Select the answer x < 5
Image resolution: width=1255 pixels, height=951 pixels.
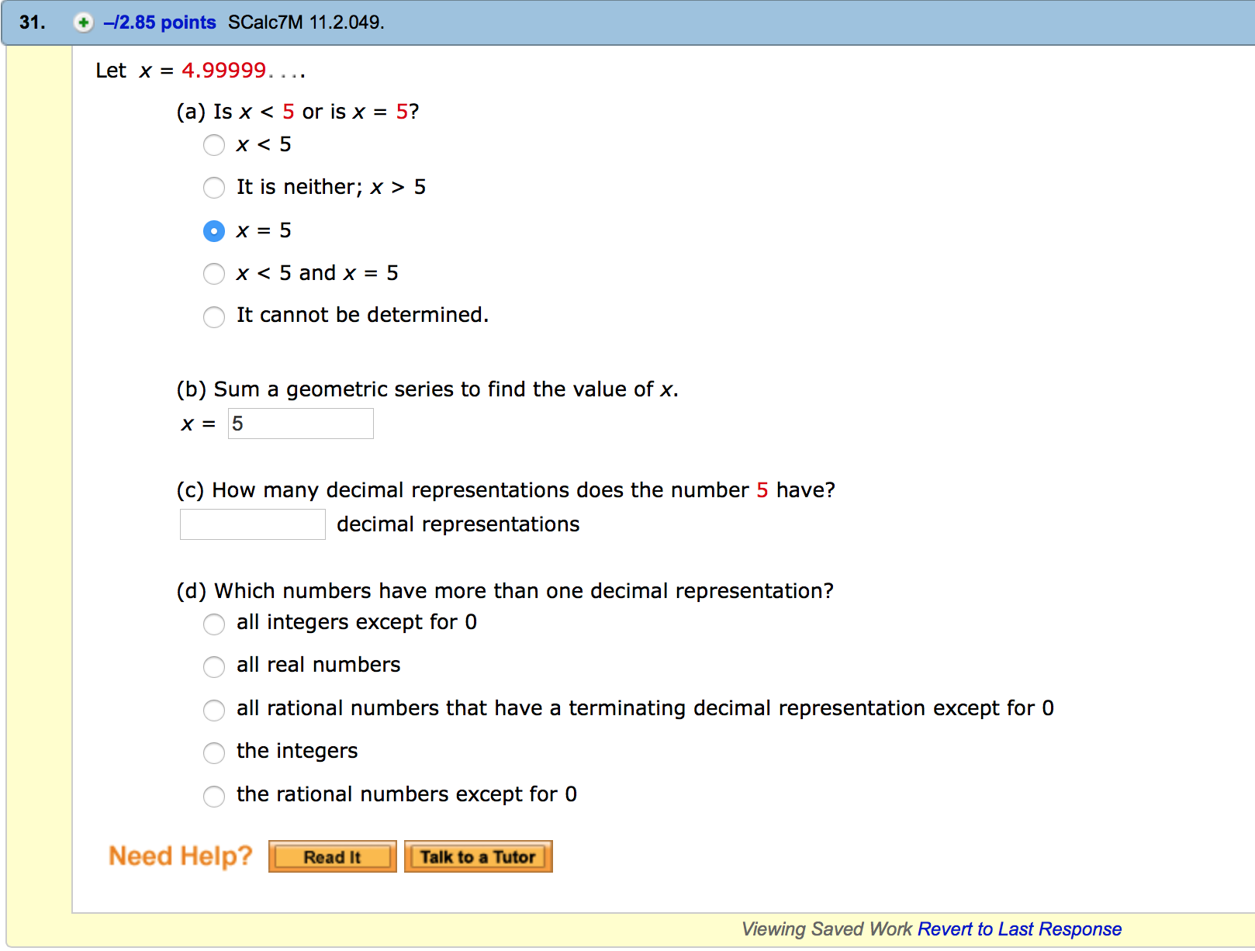coord(213,145)
